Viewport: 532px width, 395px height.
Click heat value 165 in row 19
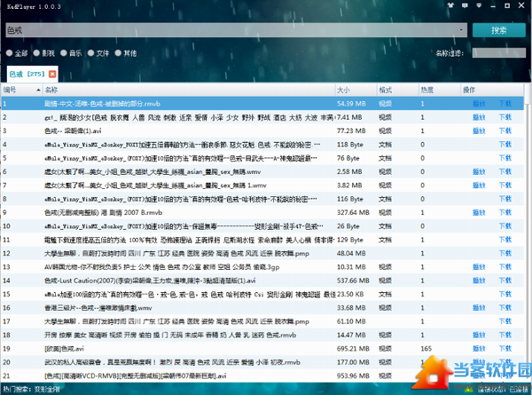[426, 349]
